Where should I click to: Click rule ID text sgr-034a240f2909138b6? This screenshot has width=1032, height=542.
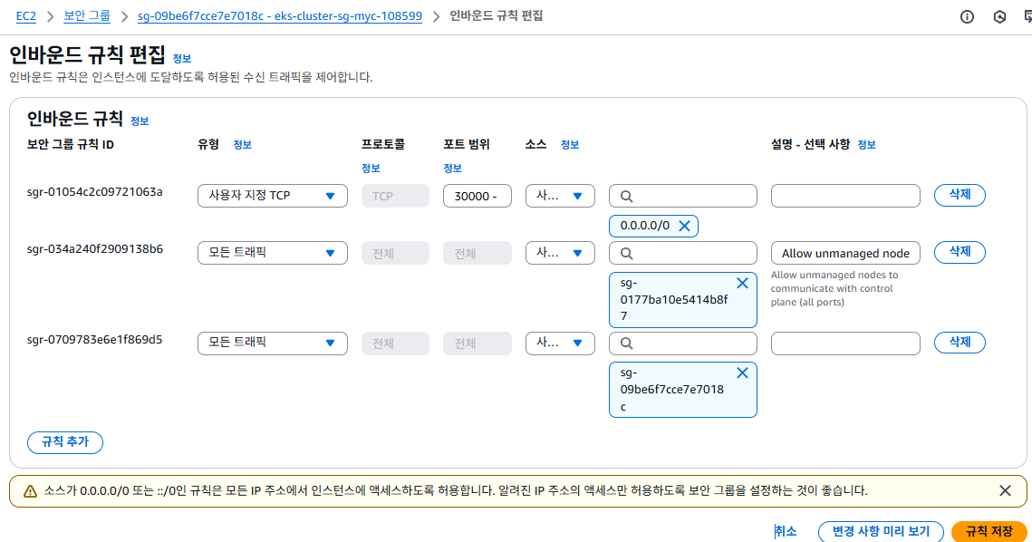[95, 249]
